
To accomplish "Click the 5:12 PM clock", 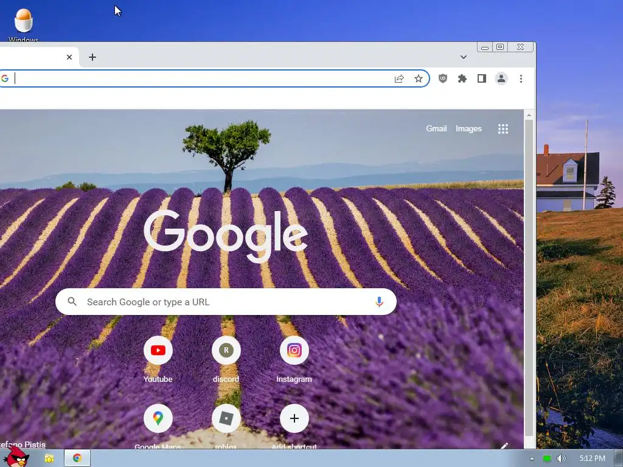I will point(592,458).
